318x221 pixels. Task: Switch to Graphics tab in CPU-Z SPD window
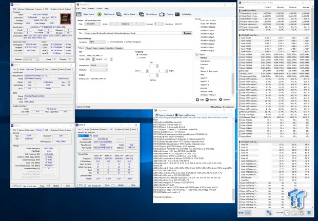(x=119, y=129)
